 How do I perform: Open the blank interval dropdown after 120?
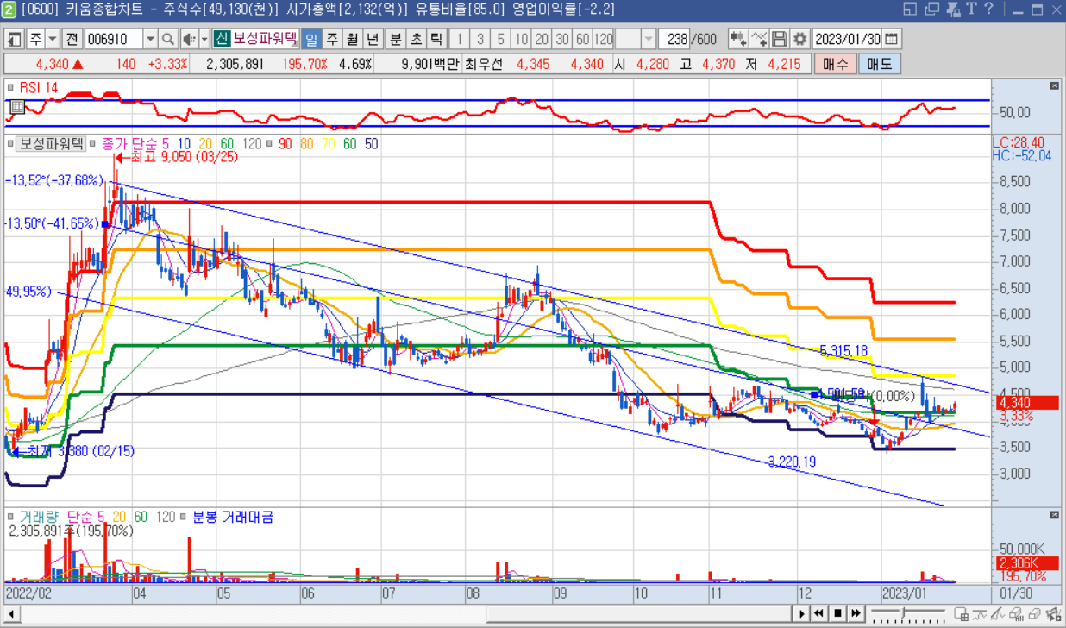pyautogui.click(x=649, y=40)
